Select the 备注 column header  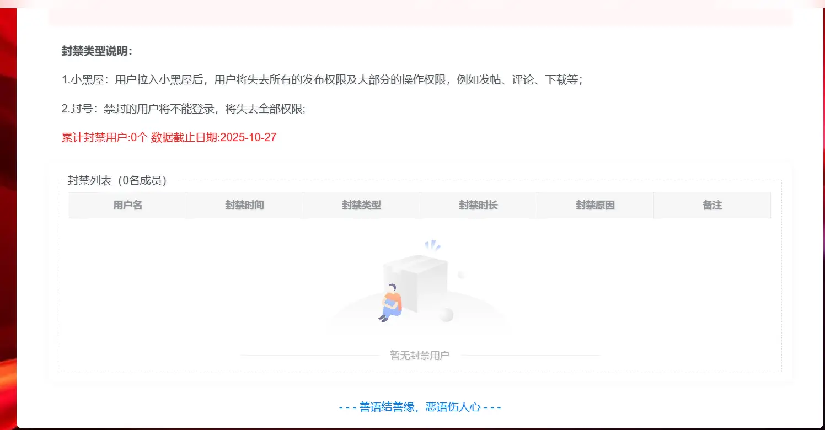pos(712,205)
